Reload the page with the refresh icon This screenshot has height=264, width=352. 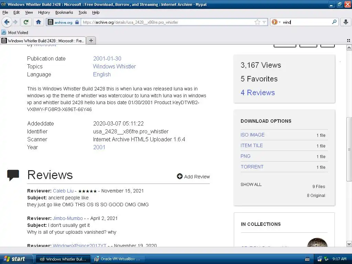point(26,22)
